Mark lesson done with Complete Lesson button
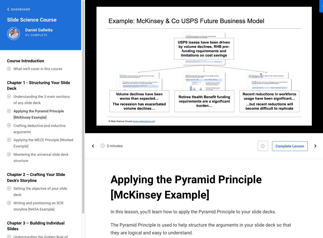The image size is (323, 238). click(290, 146)
